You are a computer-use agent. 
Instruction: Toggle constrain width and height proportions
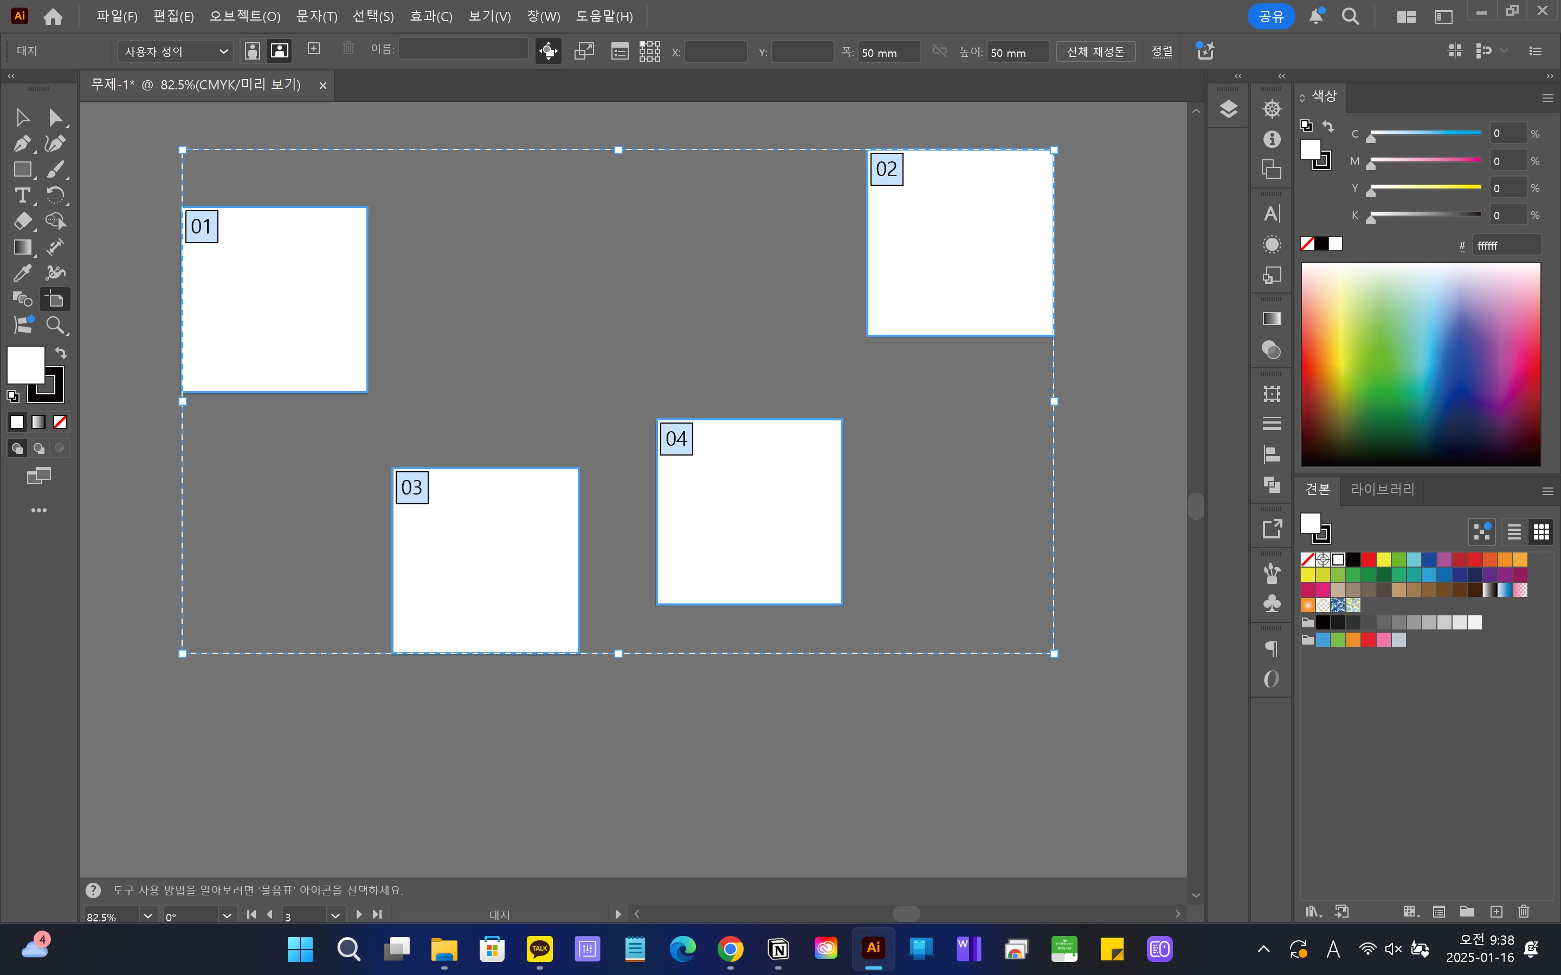(940, 51)
